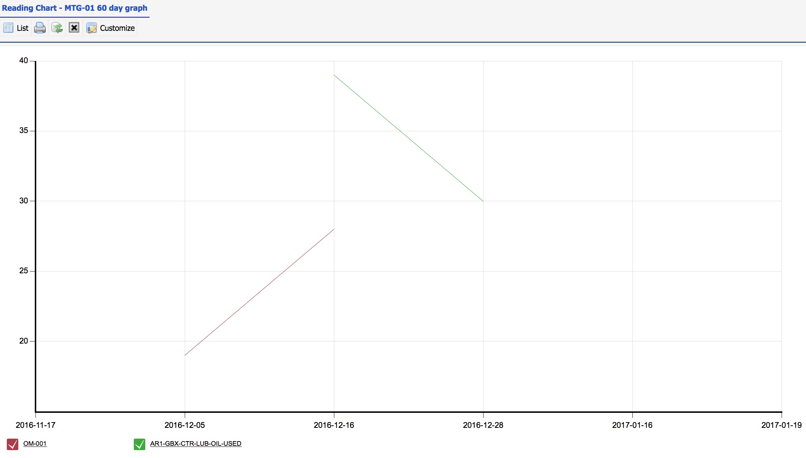806x458 pixels.
Task: Click the red OM-001 line on chart
Action: coord(259,292)
